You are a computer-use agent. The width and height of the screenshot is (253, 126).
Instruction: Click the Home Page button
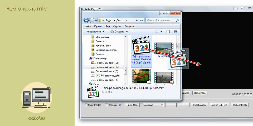[200, 93]
